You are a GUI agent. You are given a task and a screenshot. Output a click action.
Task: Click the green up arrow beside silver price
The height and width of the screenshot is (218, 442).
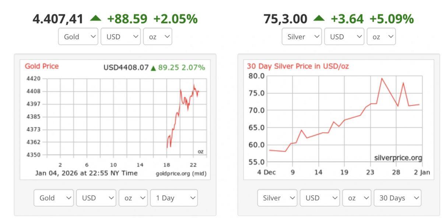[319, 18]
